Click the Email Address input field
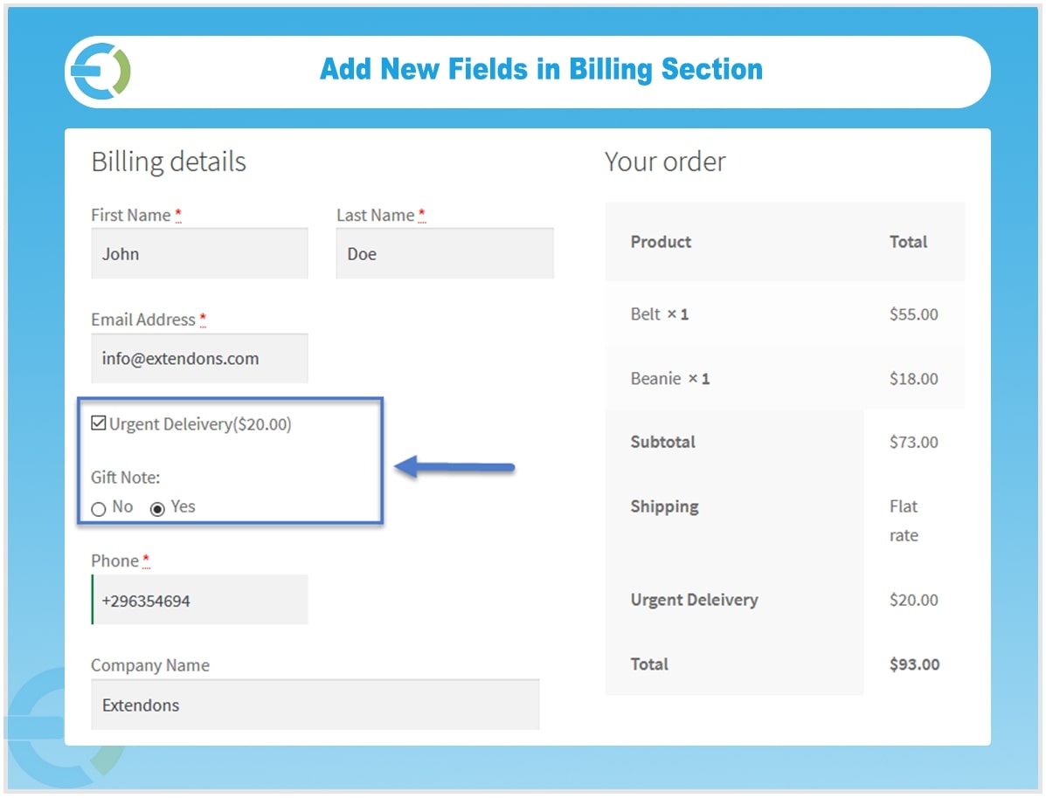This screenshot has width=1046, height=798. coord(199,359)
